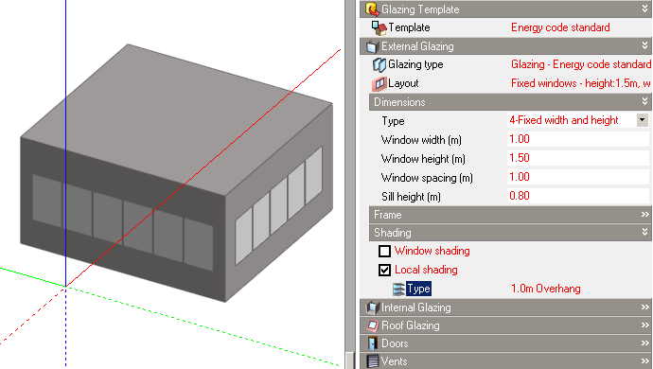This screenshot has width=653, height=369.
Task: Click the Internal Glazing section icon
Action: 372,307
